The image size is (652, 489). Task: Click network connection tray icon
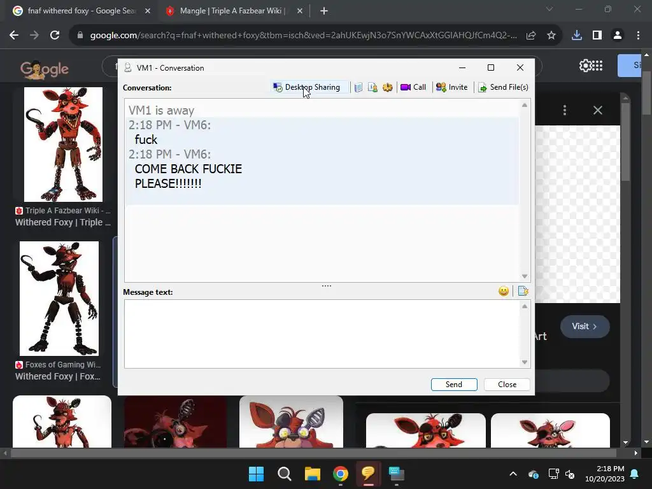pyautogui.click(x=553, y=474)
